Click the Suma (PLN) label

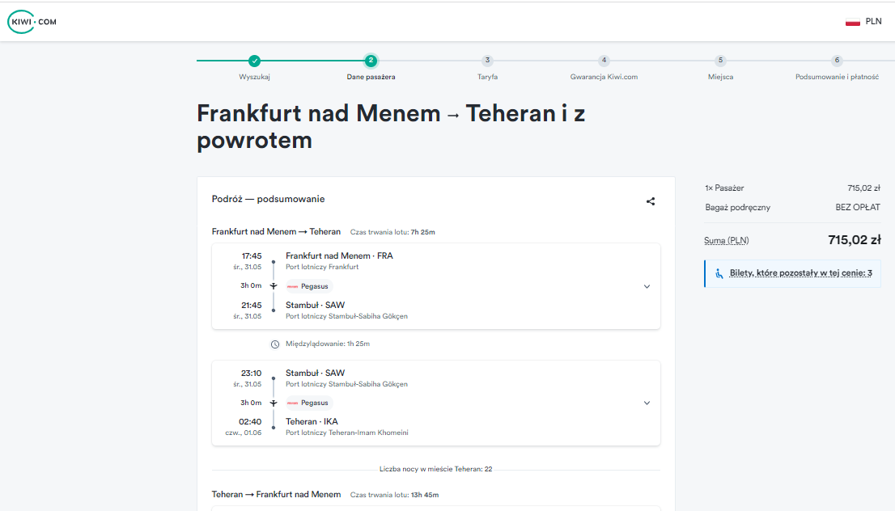(726, 241)
